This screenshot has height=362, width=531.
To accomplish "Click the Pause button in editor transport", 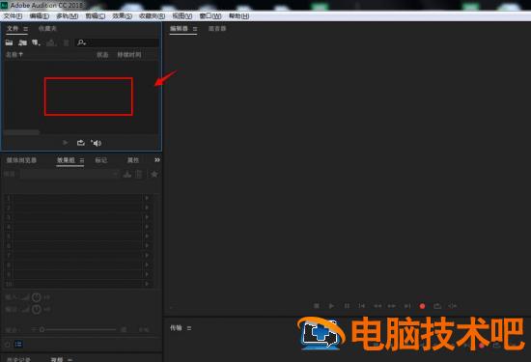I will pyautogui.click(x=347, y=306).
